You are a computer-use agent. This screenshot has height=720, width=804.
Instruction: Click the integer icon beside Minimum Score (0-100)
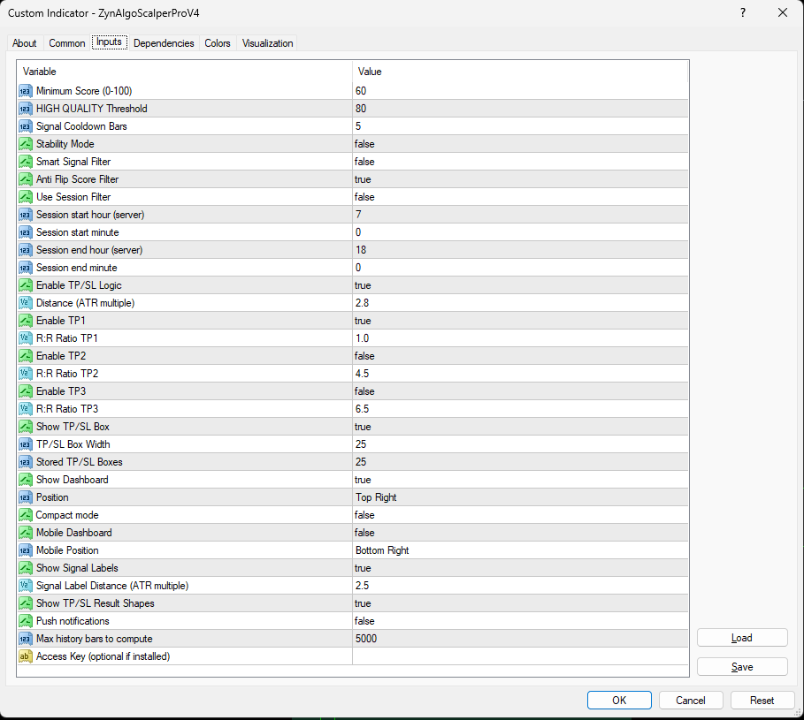(25, 91)
